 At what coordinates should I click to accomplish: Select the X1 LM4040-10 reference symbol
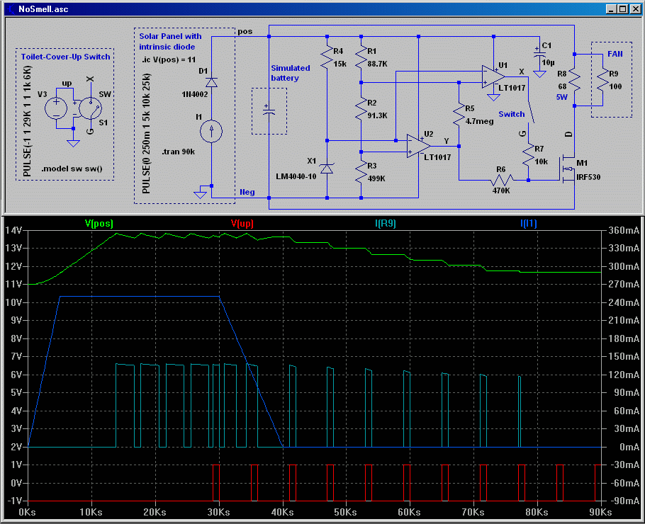327,169
